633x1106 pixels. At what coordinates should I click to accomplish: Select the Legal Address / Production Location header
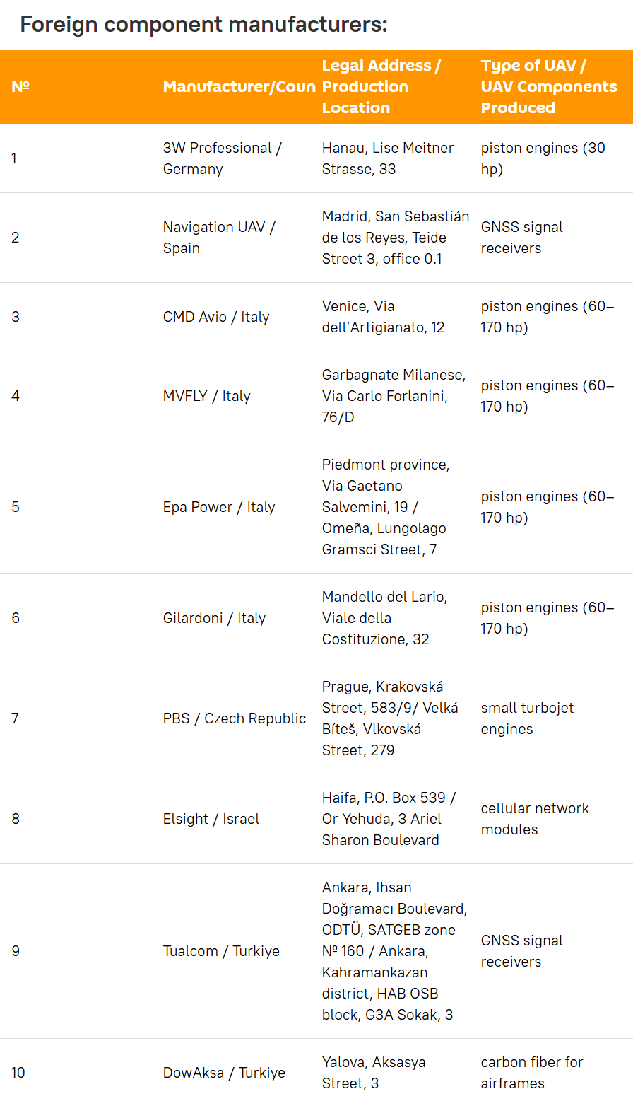381,87
